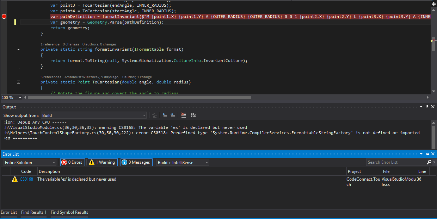Switch to the Find Symbol Results tab
437x219 pixels.
pyautogui.click(x=69, y=212)
